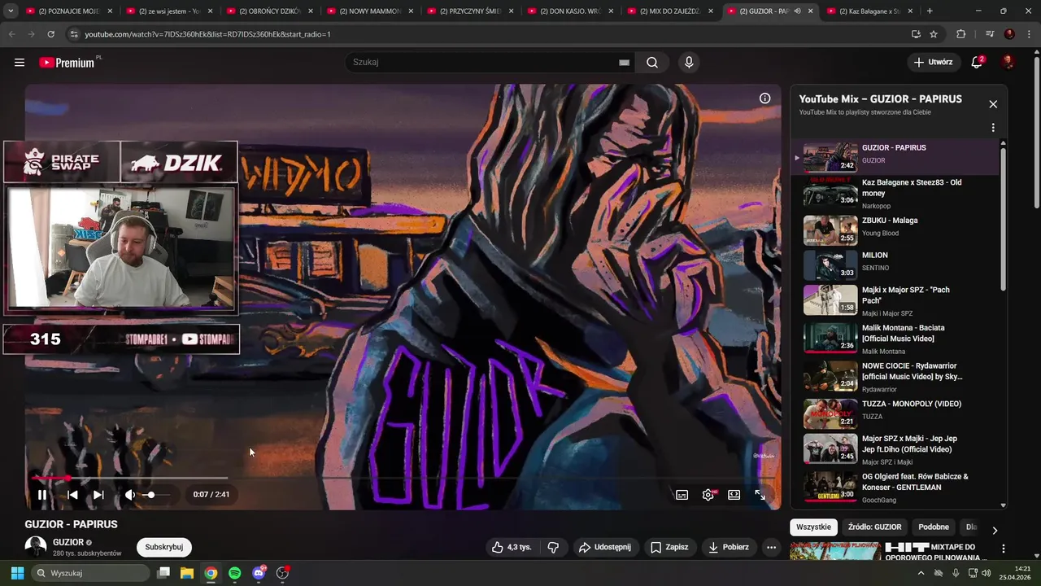Skip to the next video
Image resolution: width=1041 pixels, height=586 pixels.
[x=98, y=494]
